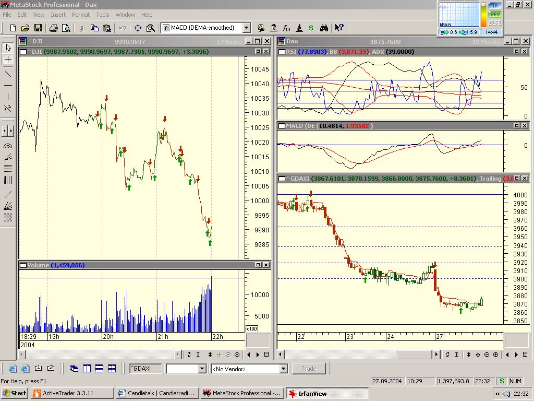The height and width of the screenshot is (401, 534).
Task: Click the Trade button
Action: [309, 369]
